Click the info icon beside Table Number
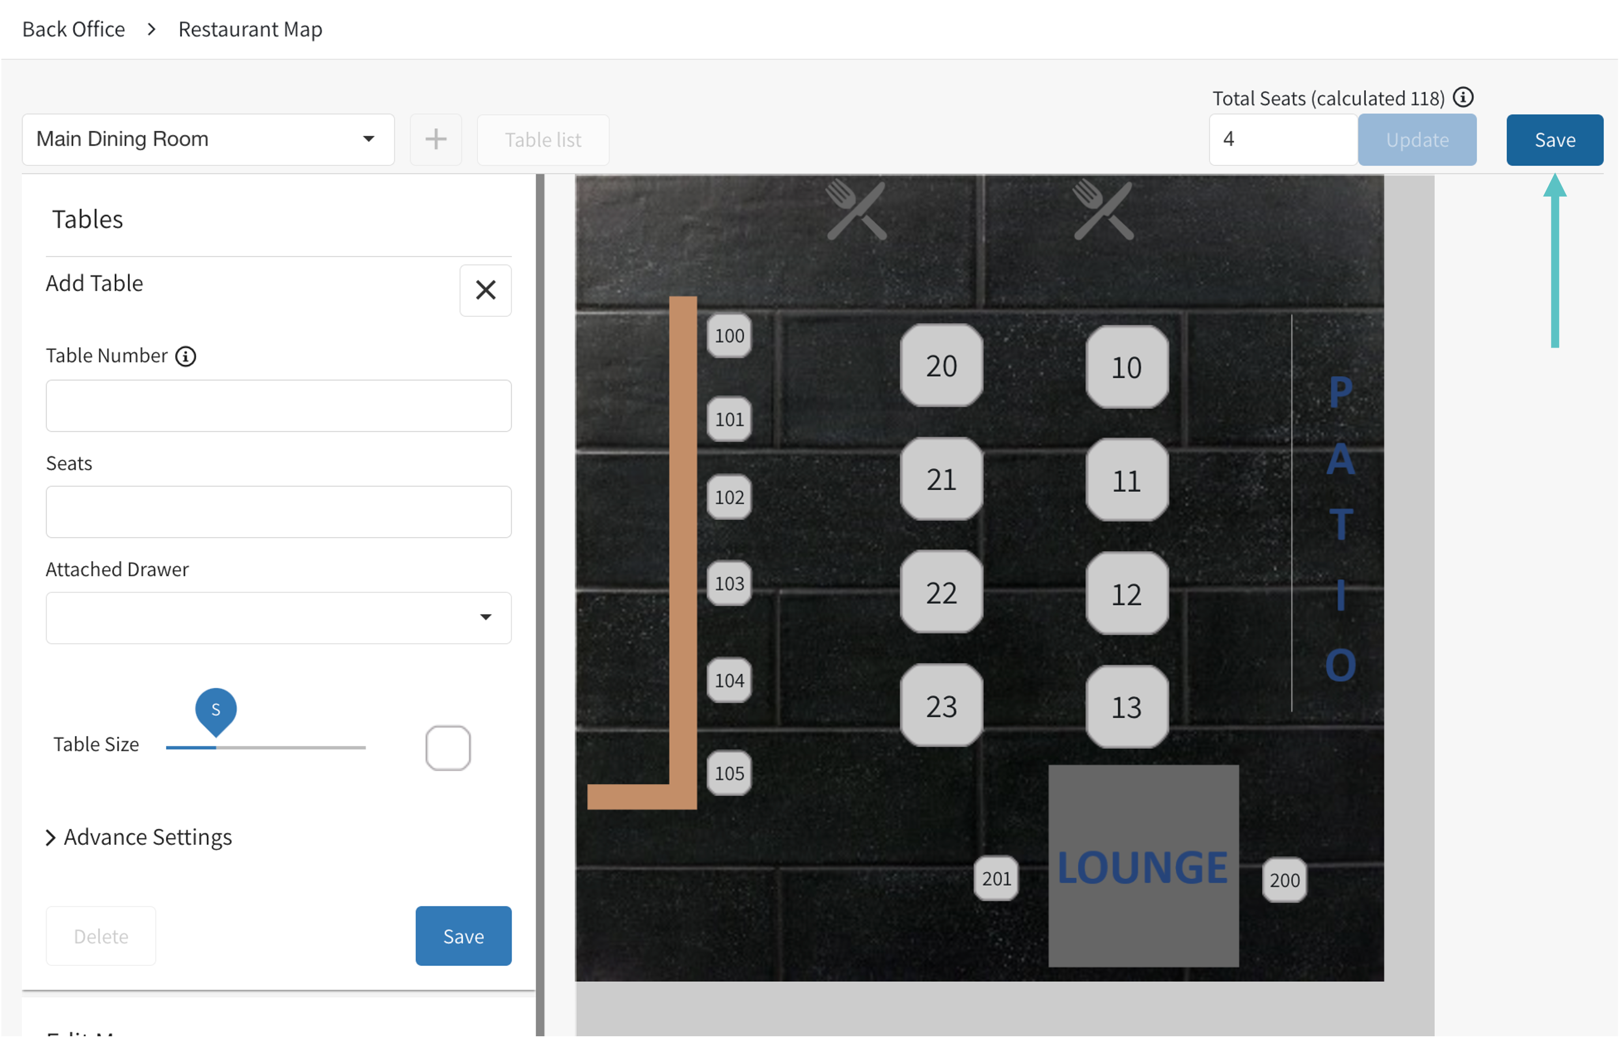The image size is (1619, 1038). click(186, 356)
